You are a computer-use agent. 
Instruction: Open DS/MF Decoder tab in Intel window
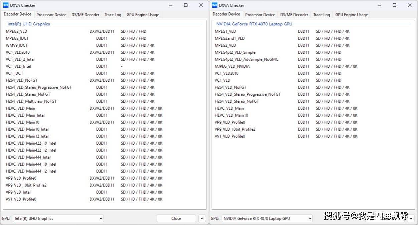pyautogui.click(x=85, y=15)
